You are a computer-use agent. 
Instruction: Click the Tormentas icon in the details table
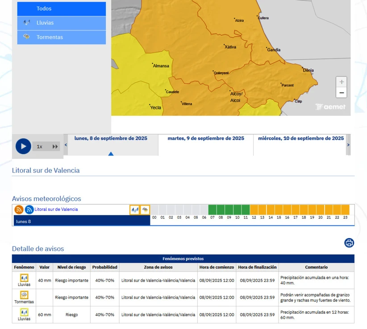[24, 295]
